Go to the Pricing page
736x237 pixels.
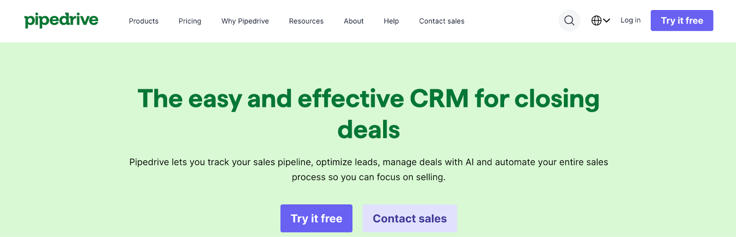point(190,21)
